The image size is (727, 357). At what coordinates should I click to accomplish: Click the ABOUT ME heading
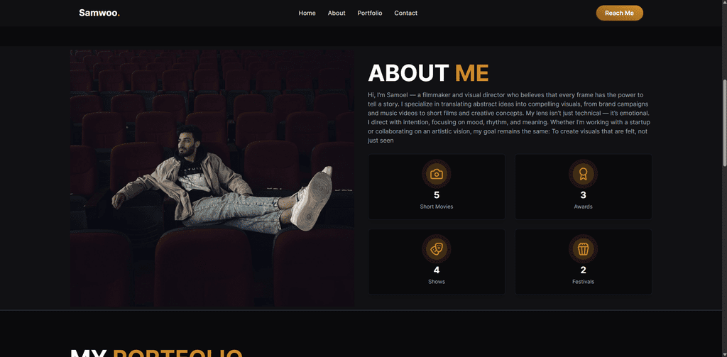click(428, 73)
